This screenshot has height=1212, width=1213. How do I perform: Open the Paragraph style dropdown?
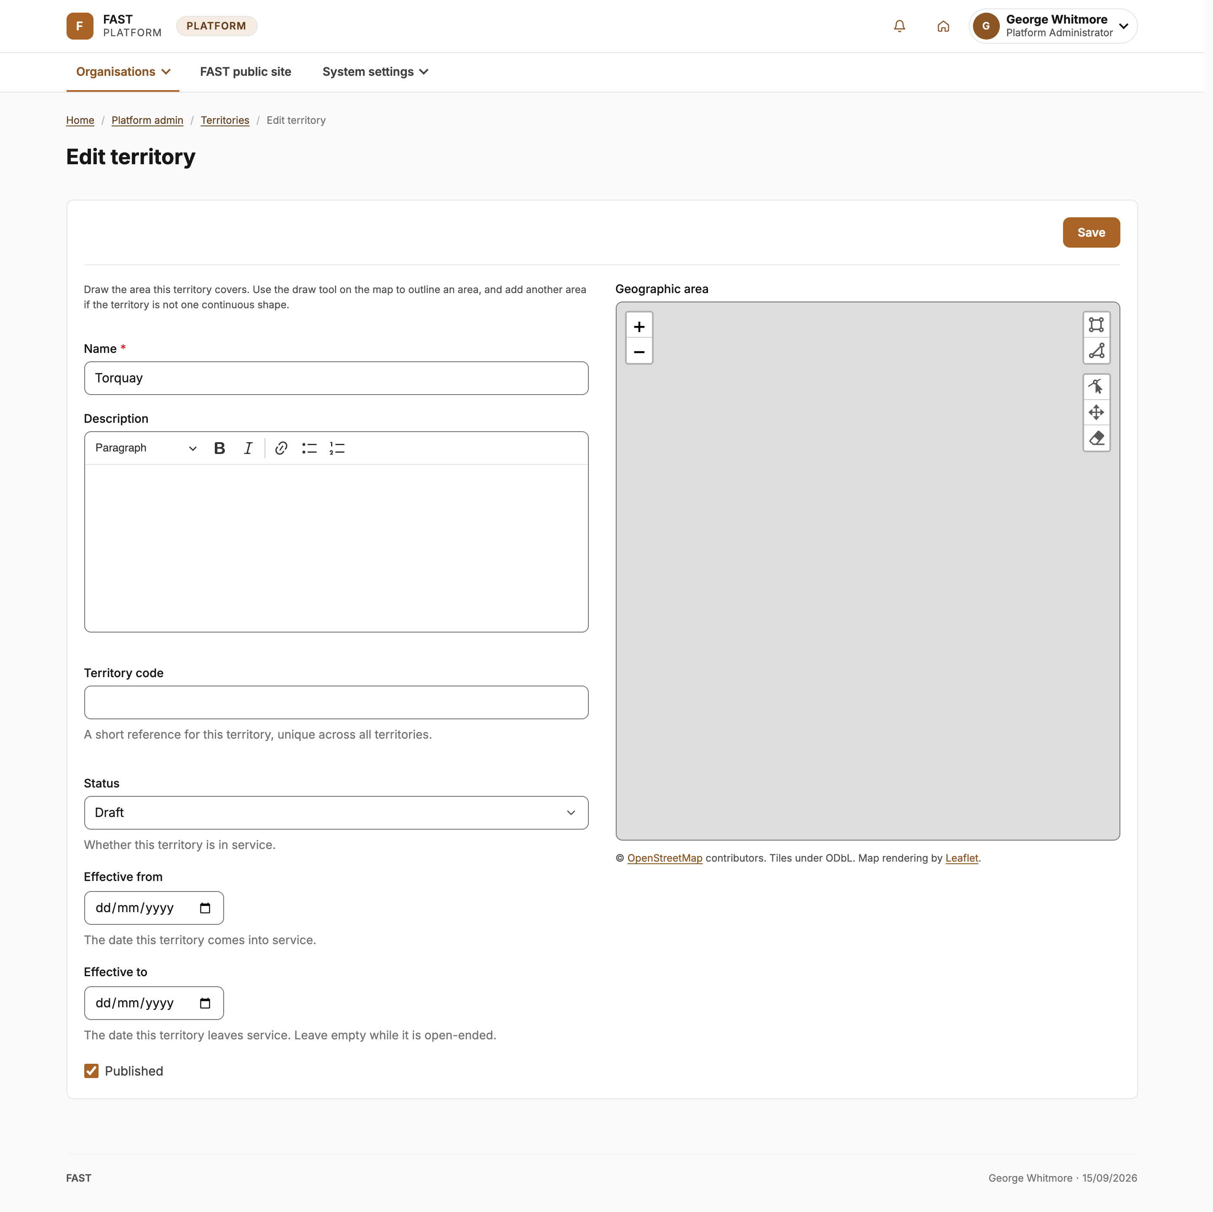(146, 448)
